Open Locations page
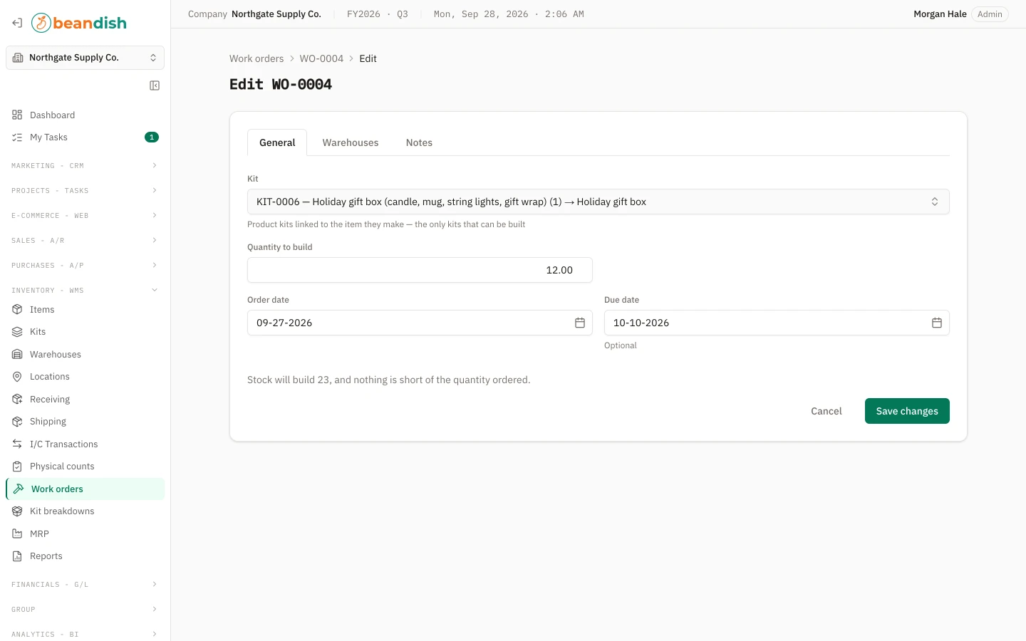The image size is (1026, 641). (85, 377)
